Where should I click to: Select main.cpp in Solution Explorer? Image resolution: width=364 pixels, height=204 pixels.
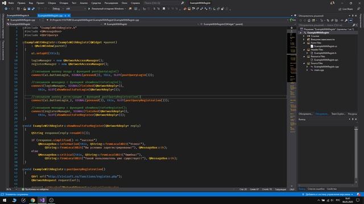tap(318, 70)
